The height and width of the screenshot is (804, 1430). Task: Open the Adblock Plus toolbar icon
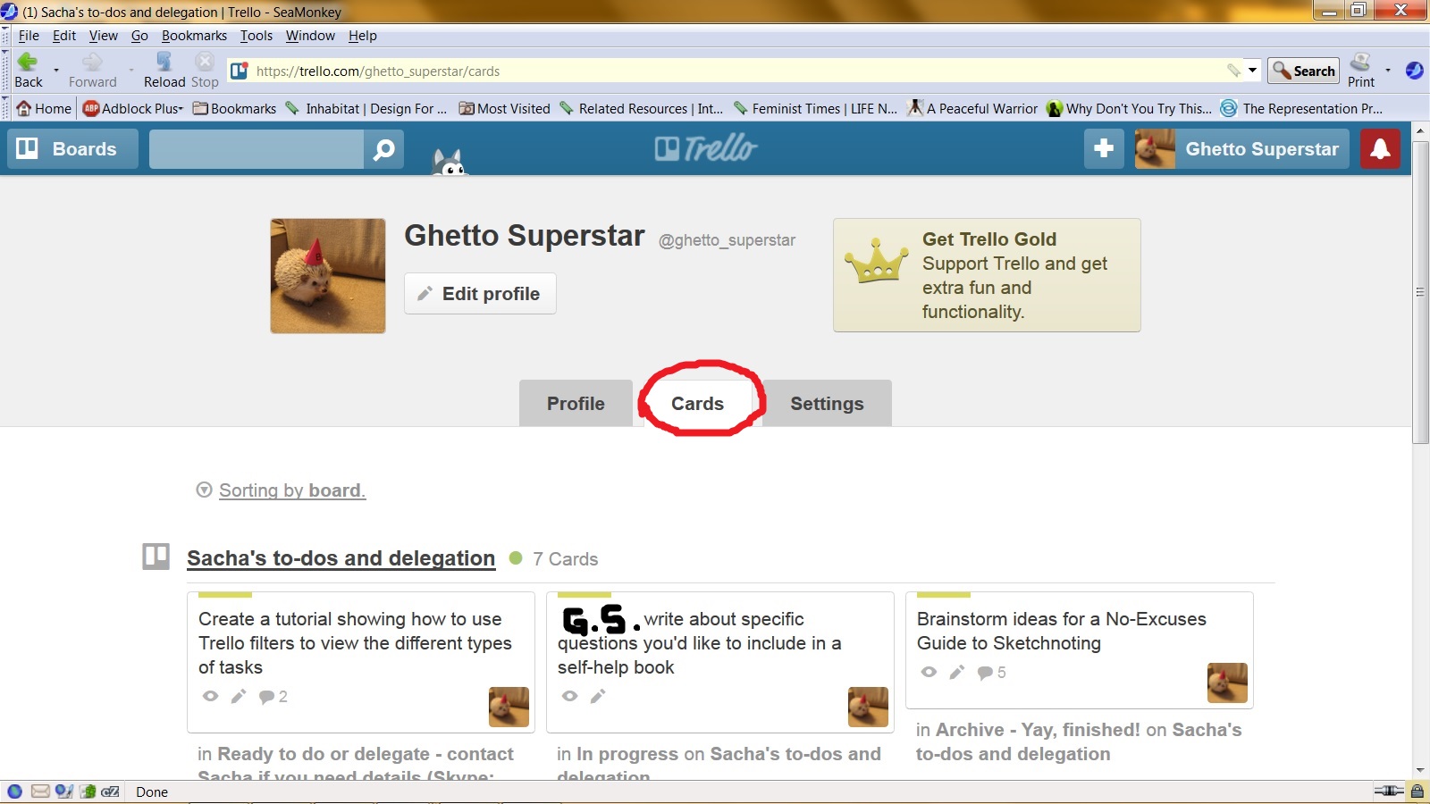[90, 108]
